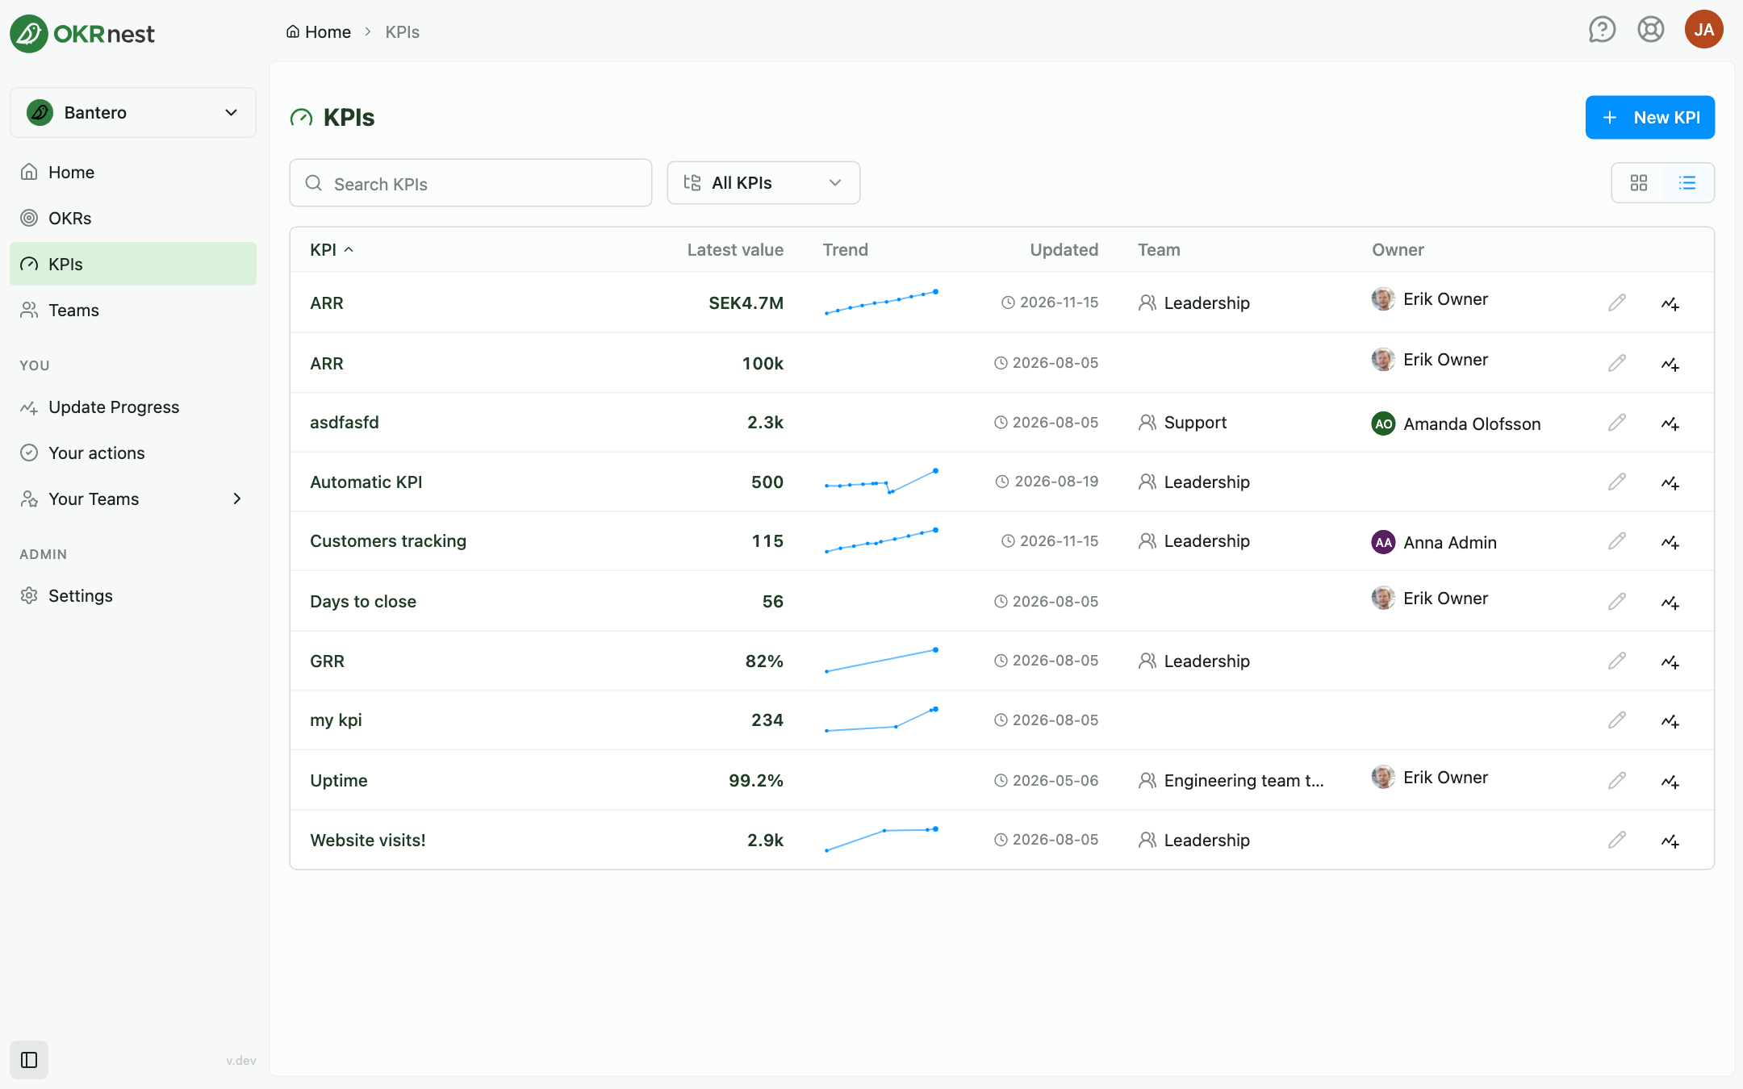Click the help question-mark icon
The height and width of the screenshot is (1089, 1743).
click(1602, 30)
